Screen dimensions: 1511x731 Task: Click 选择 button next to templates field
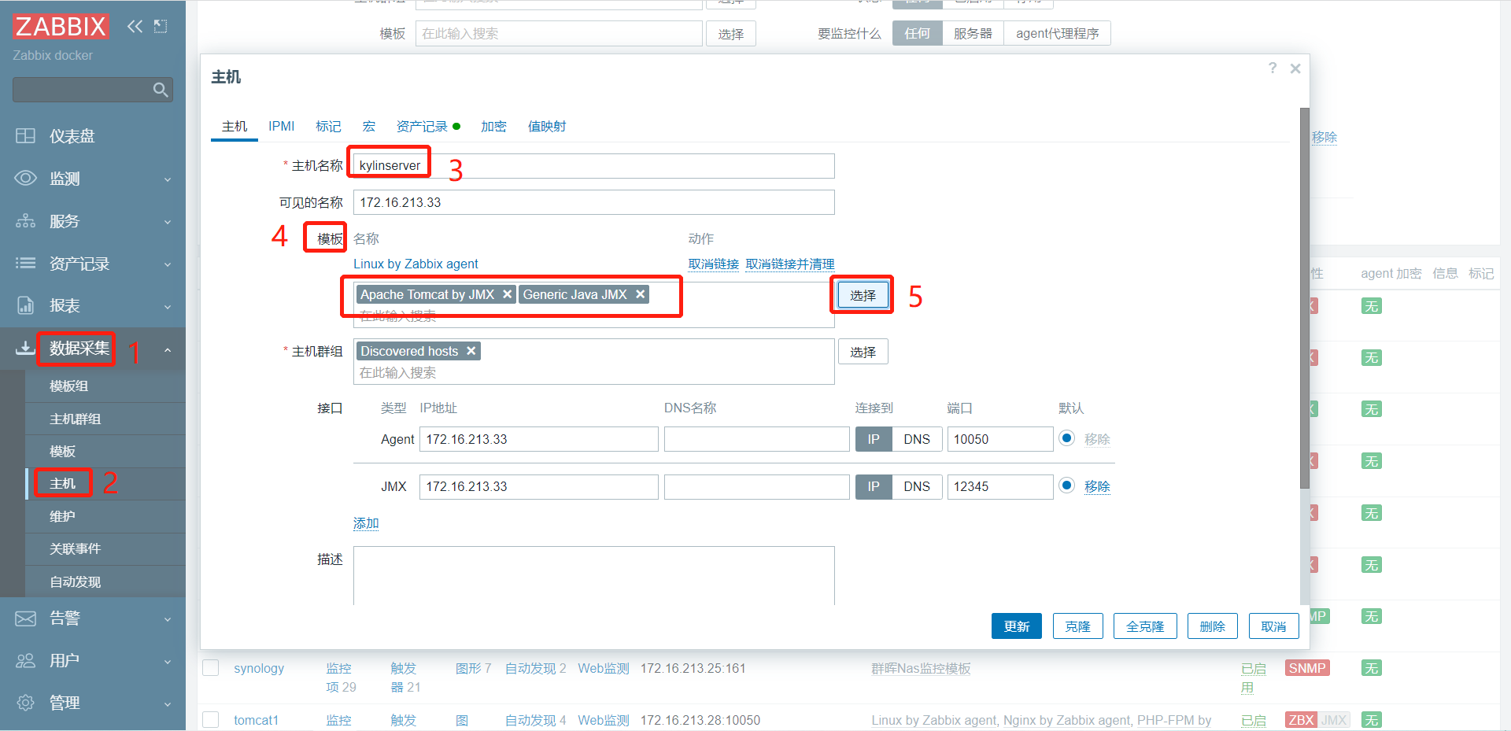pos(863,295)
